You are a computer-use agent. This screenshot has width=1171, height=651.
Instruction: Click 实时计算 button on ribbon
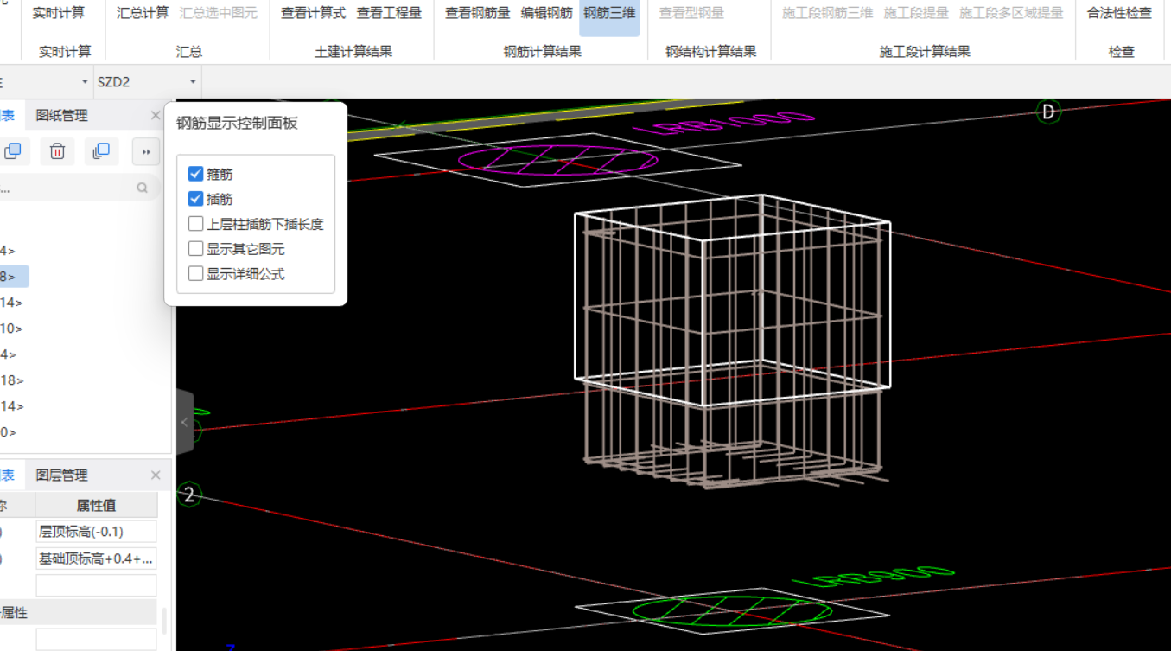(60, 13)
